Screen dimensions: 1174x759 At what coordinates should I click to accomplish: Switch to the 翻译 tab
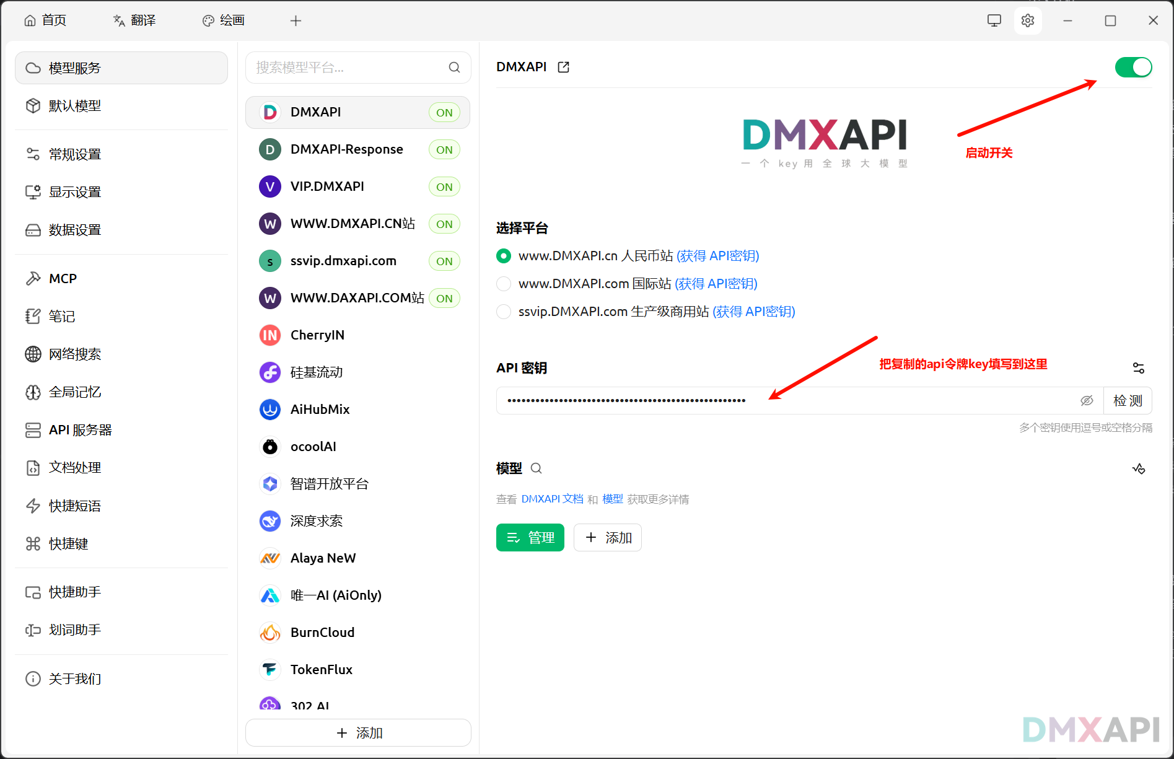134,20
